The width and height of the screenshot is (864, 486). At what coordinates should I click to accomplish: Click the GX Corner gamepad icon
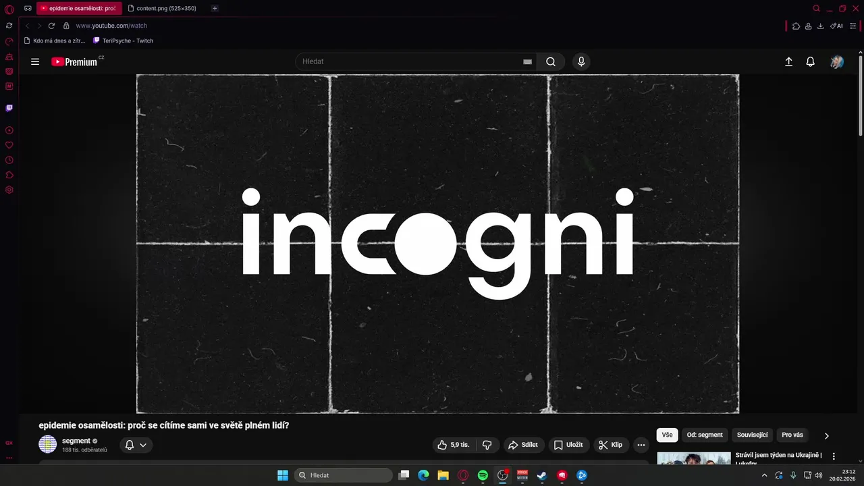(x=28, y=8)
